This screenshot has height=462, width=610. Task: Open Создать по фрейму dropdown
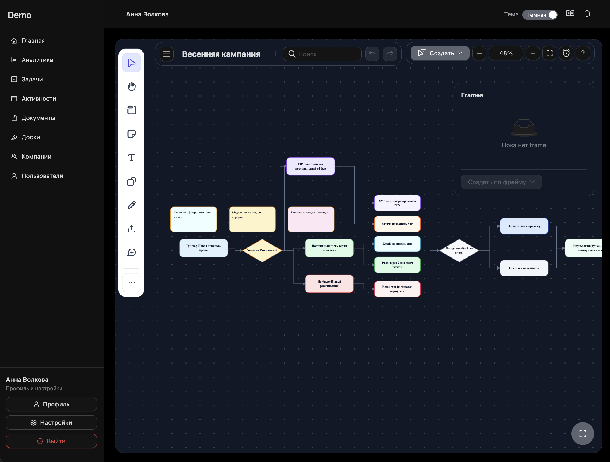[x=501, y=182]
